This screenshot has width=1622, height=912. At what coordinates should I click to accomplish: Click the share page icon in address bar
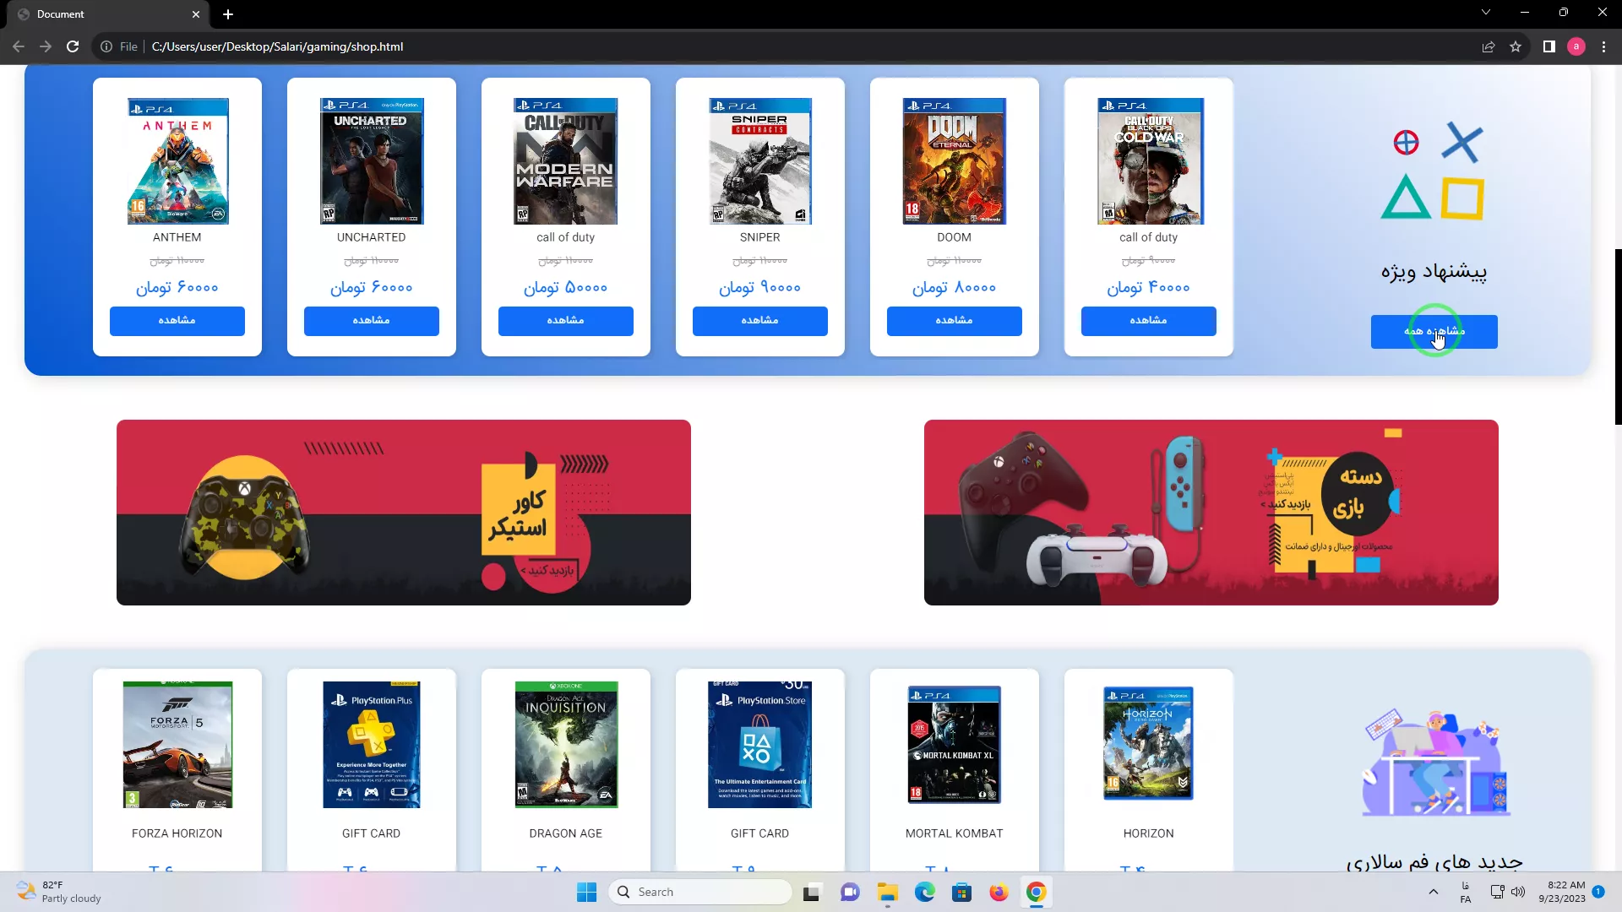tap(1489, 46)
